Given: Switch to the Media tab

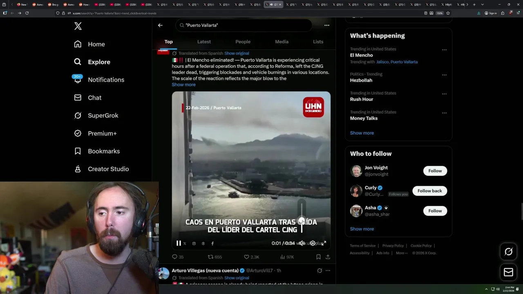Looking at the screenshot, I should click(282, 42).
